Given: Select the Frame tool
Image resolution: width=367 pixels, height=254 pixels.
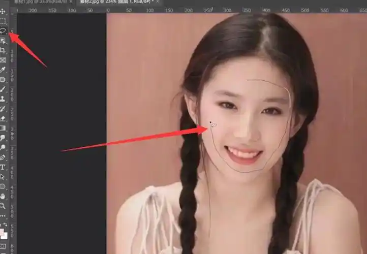Looking at the screenshot, I should (x=3, y=60).
